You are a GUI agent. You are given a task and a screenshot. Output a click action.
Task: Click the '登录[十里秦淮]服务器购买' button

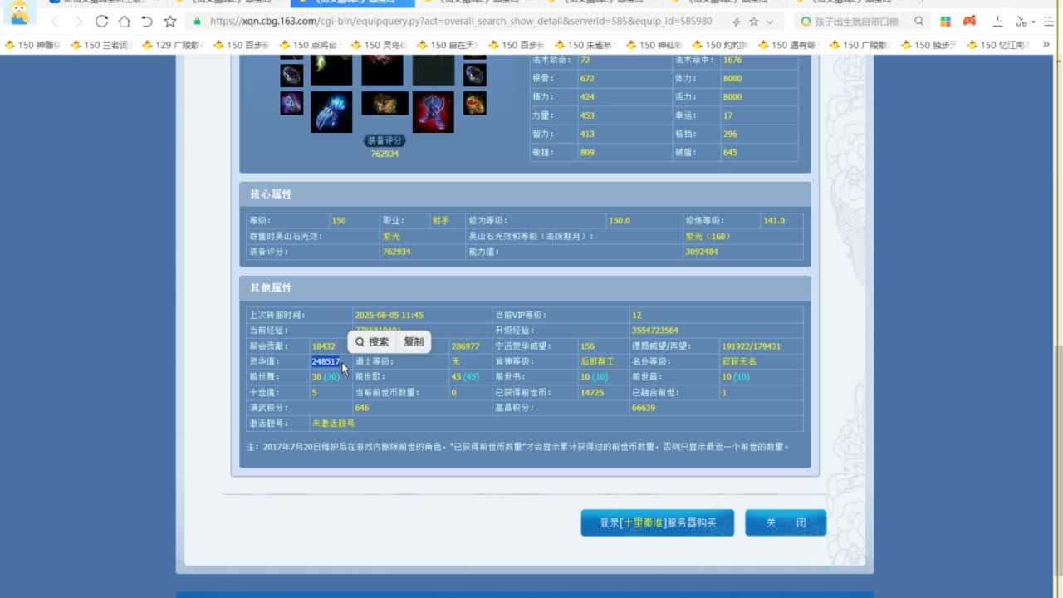[x=658, y=523]
